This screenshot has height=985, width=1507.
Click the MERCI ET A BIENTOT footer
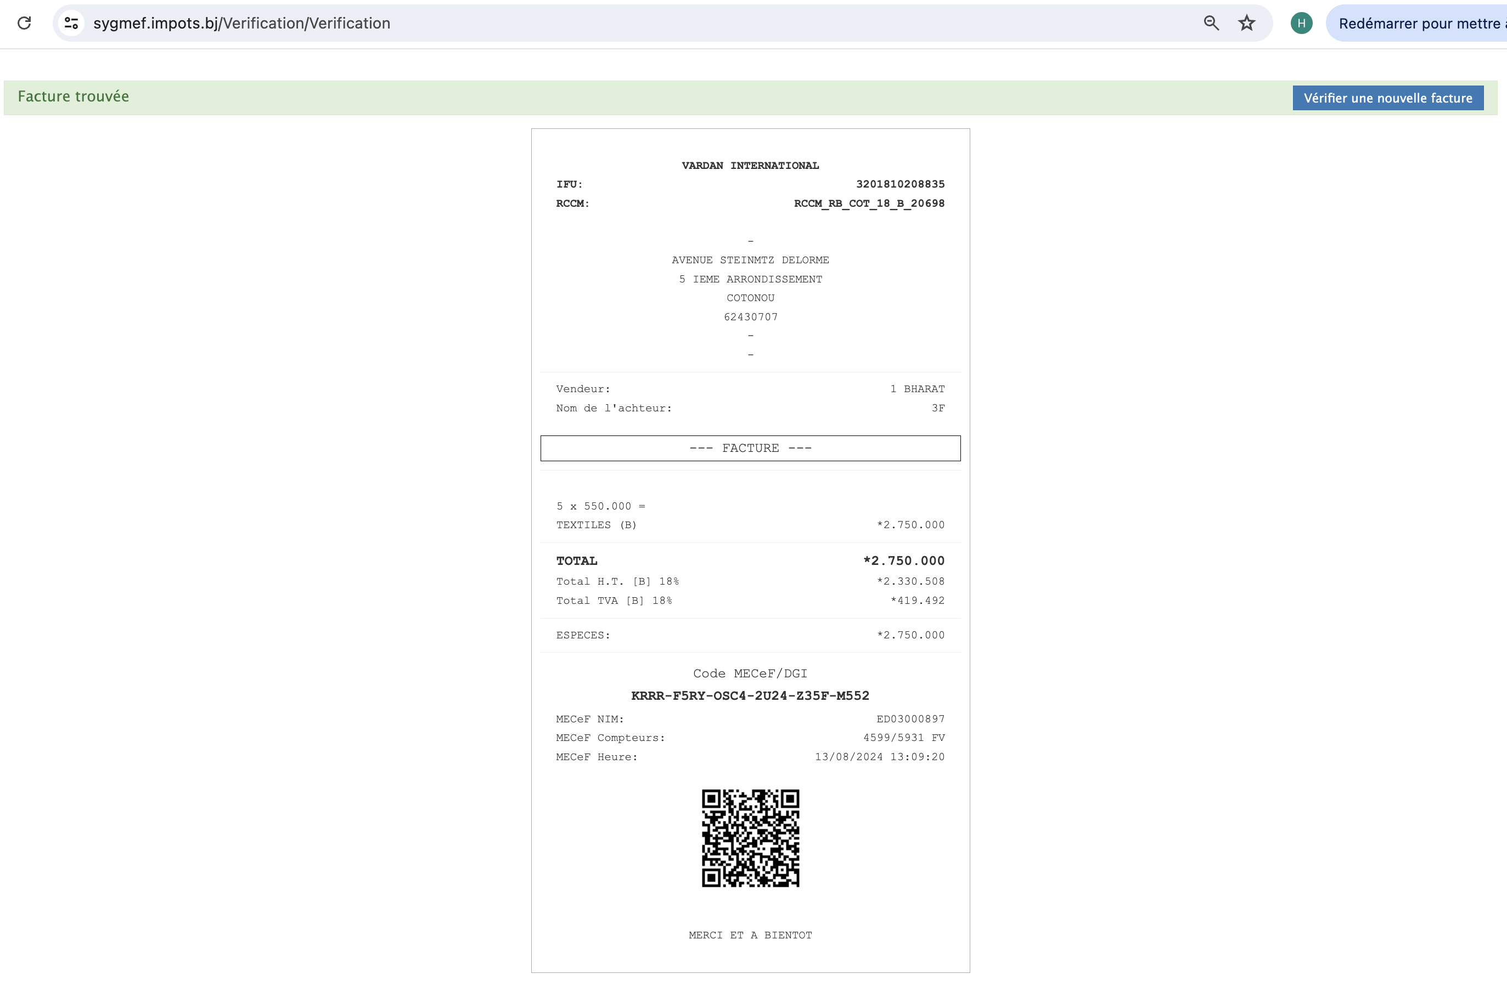point(750,935)
